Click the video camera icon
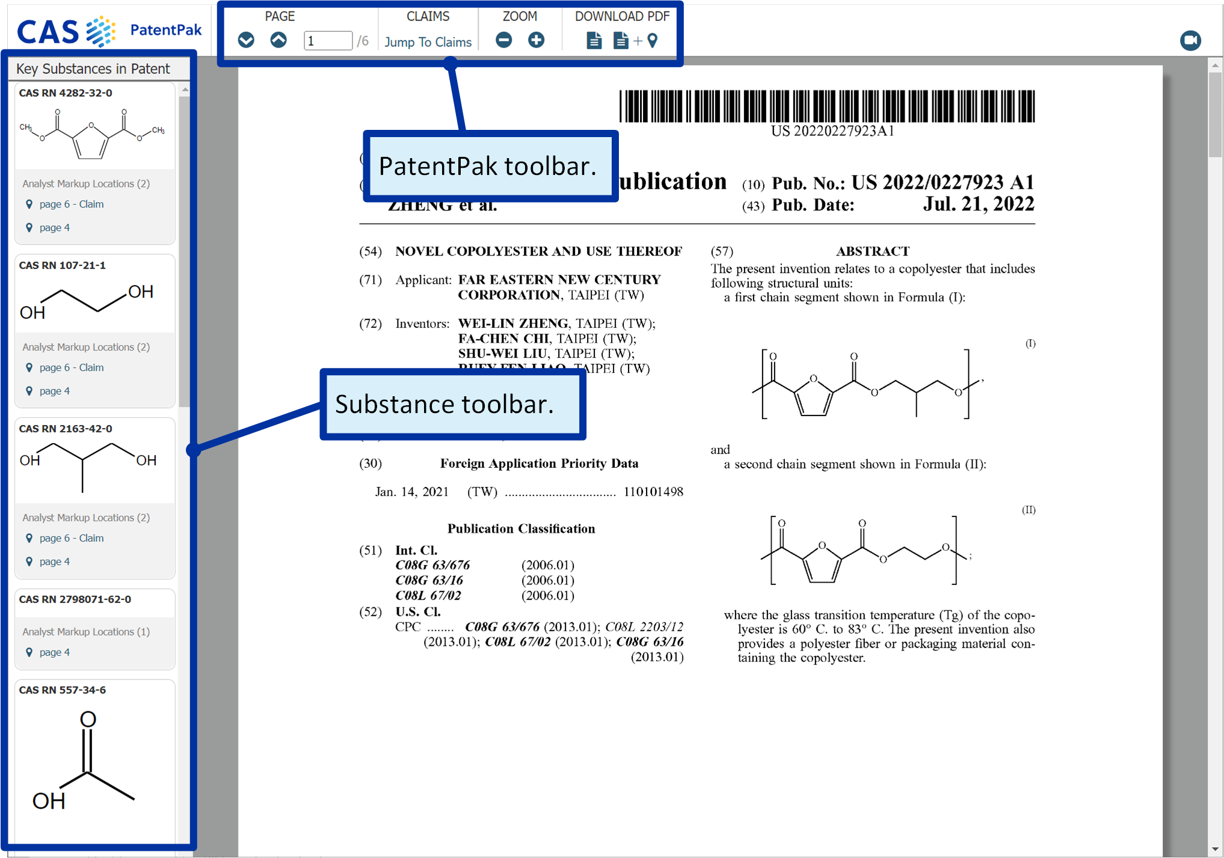The image size is (1224, 858). click(1190, 40)
